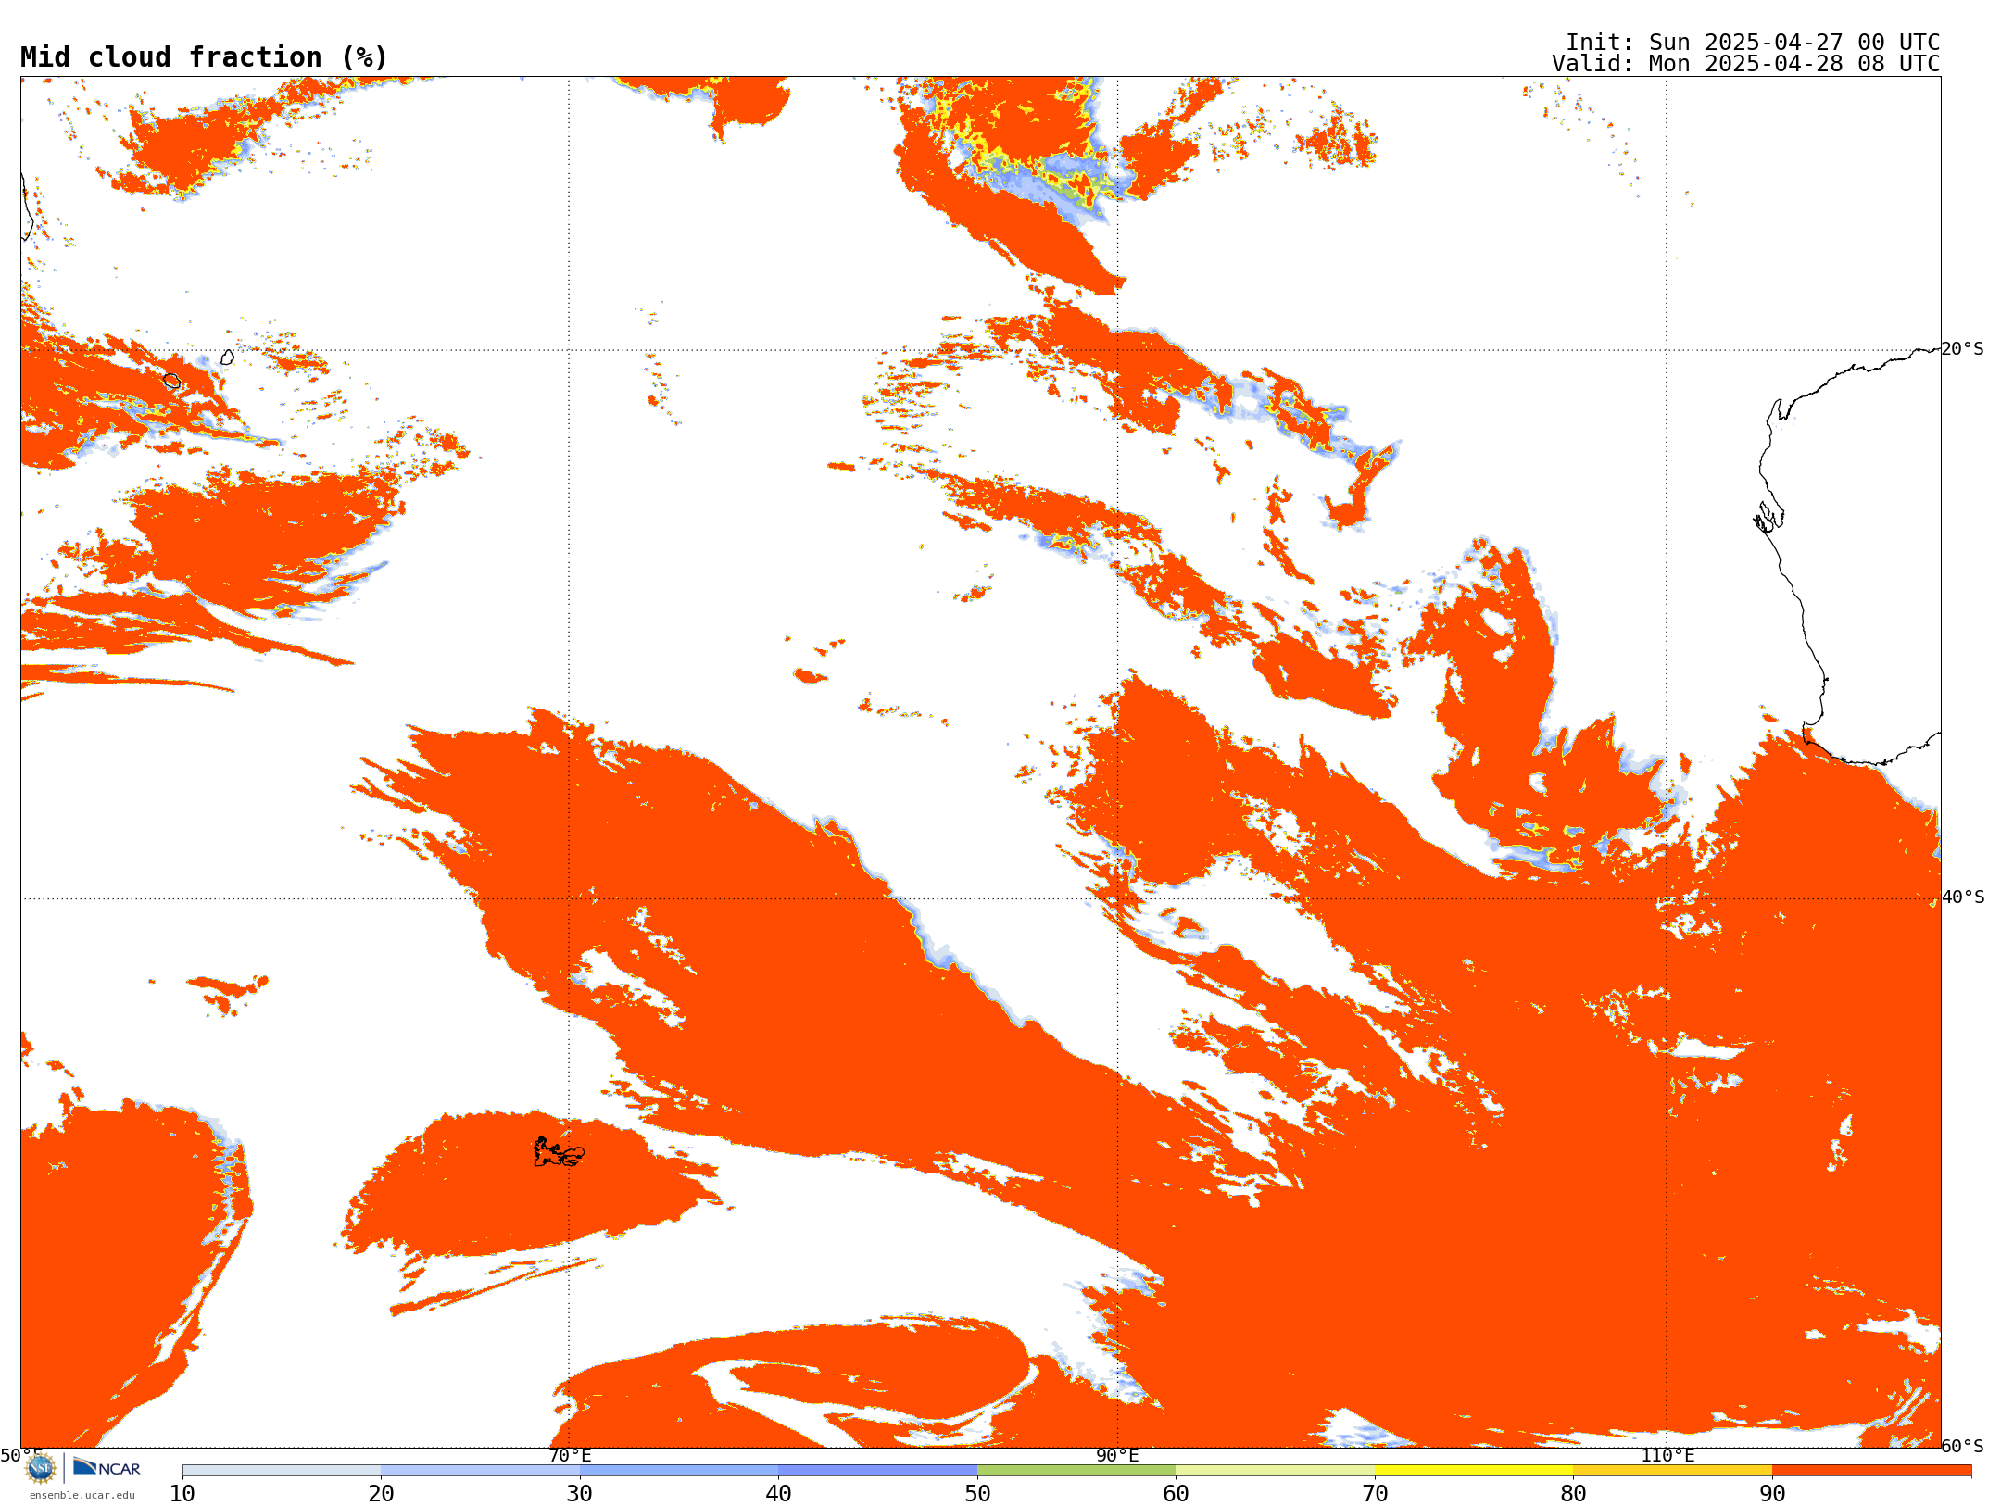Click the 'Valid: Mon 2025-04-28 08 UTC' text

click(x=1746, y=64)
